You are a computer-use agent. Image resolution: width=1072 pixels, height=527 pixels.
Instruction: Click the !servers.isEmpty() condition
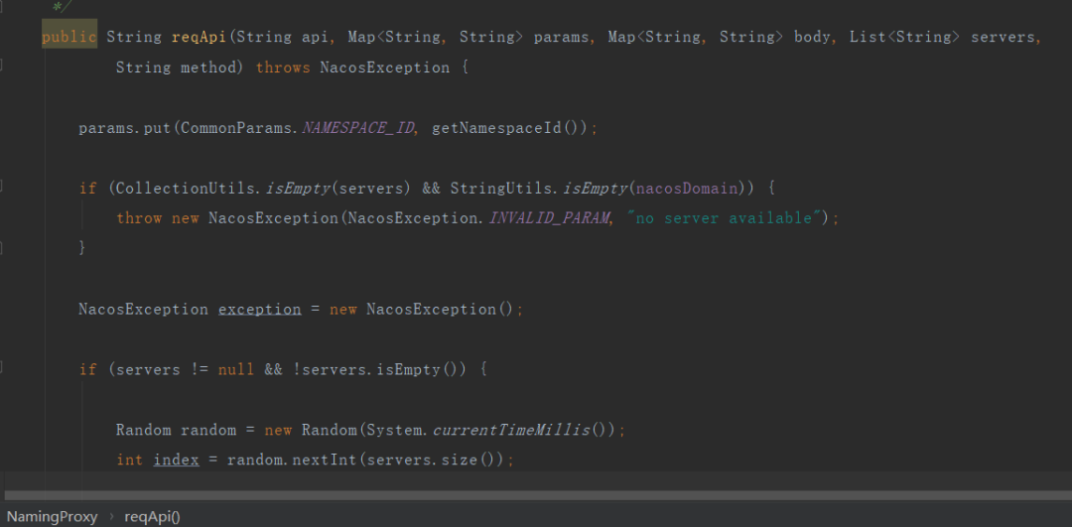point(380,370)
